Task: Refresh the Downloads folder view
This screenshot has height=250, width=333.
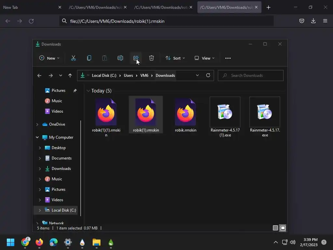Action: coord(208,75)
